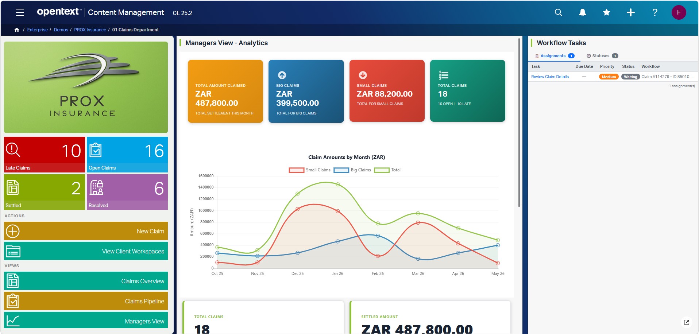Click the Open Claims clipboard icon
Image resolution: width=699 pixels, height=334 pixels.
point(96,150)
